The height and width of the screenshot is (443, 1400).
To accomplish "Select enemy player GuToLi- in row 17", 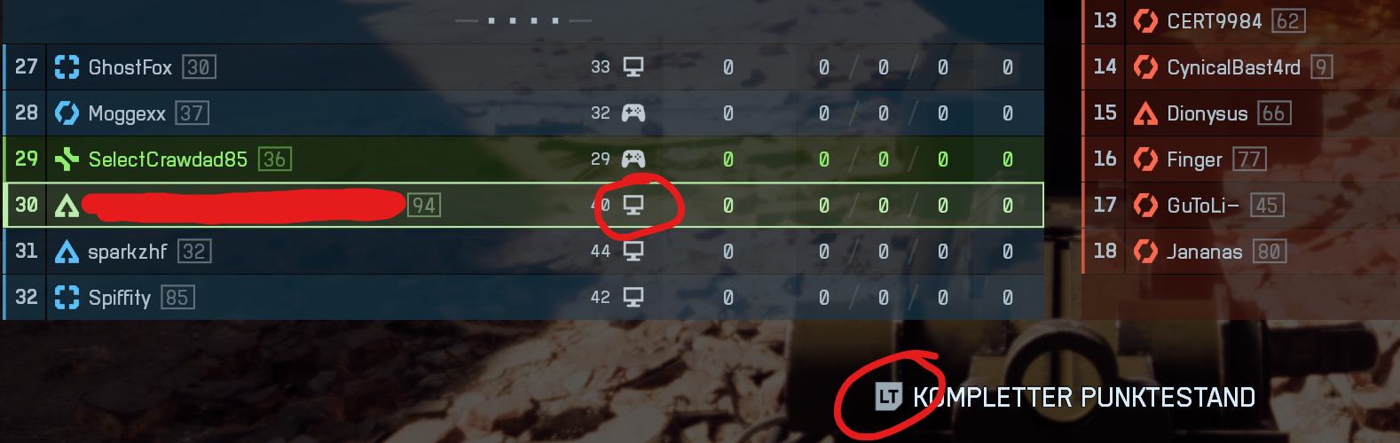I will [x=1241, y=206].
